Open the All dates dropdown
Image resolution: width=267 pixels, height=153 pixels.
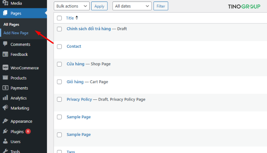click(x=132, y=6)
